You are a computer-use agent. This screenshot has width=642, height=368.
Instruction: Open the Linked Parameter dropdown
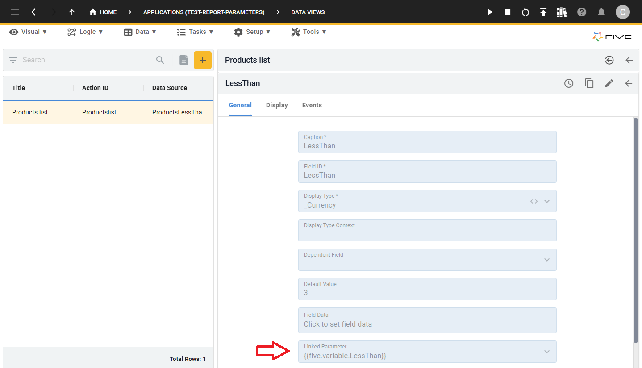(x=547, y=352)
